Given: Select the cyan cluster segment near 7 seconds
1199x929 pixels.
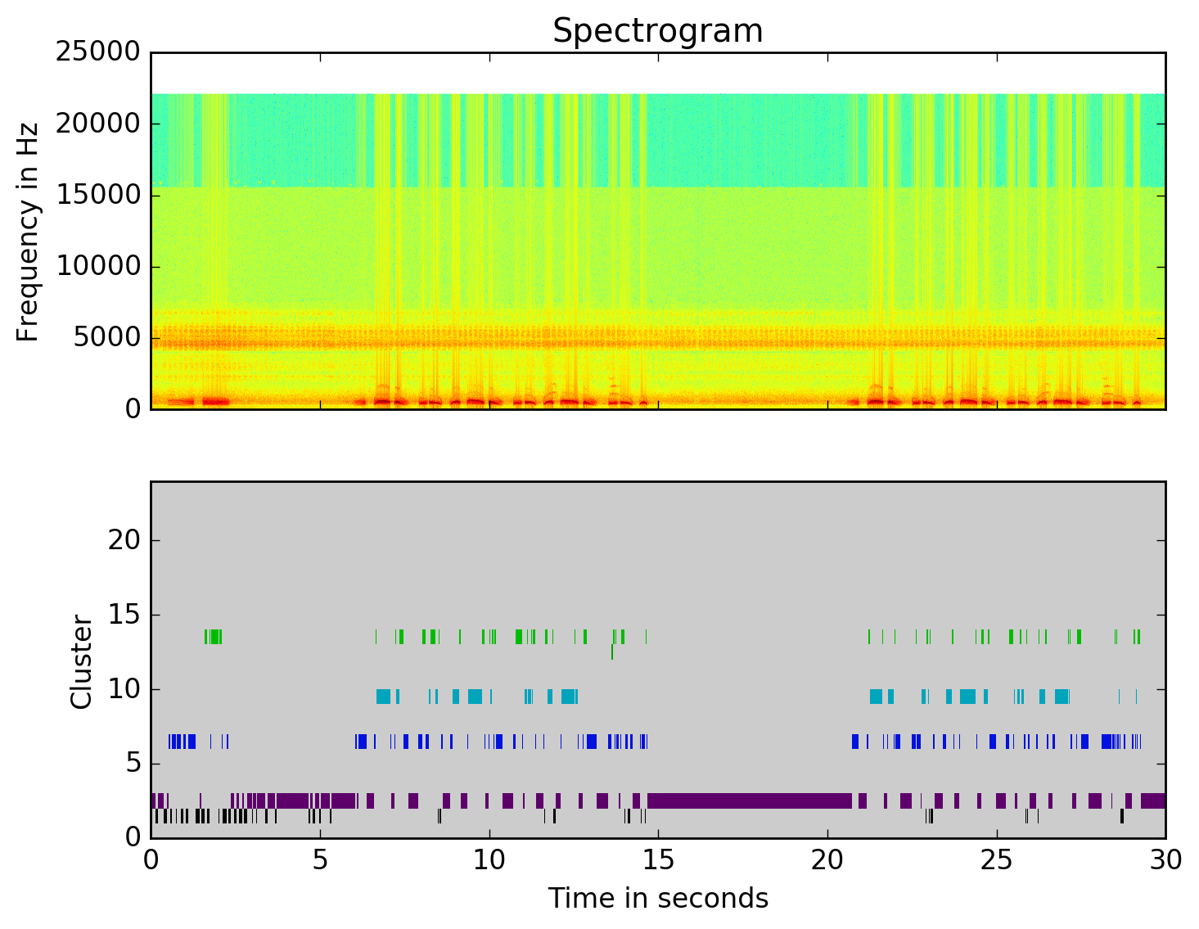Looking at the screenshot, I should click(383, 697).
